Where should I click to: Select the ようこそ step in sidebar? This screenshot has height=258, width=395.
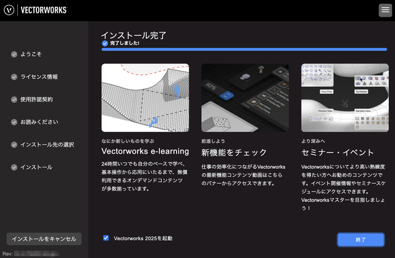click(x=31, y=54)
